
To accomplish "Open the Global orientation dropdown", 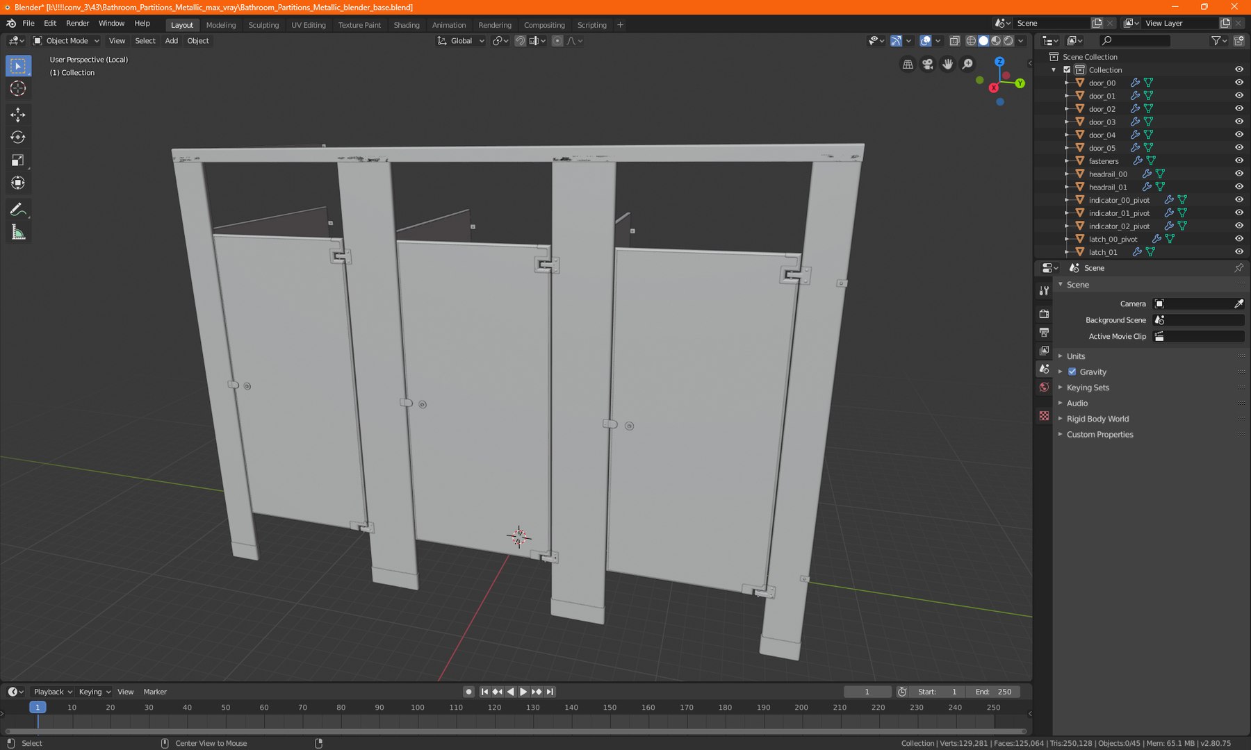I will tap(460, 41).
